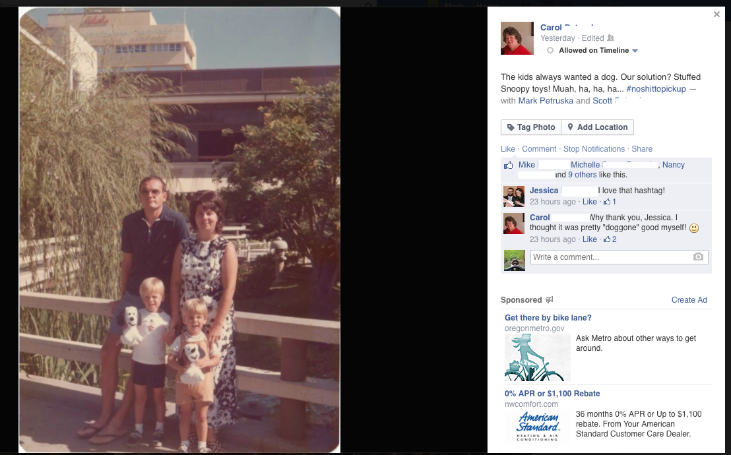Viewport: 731px width, 455px height.
Task: Click the location pin on Add Location
Action: (x=570, y=127)
